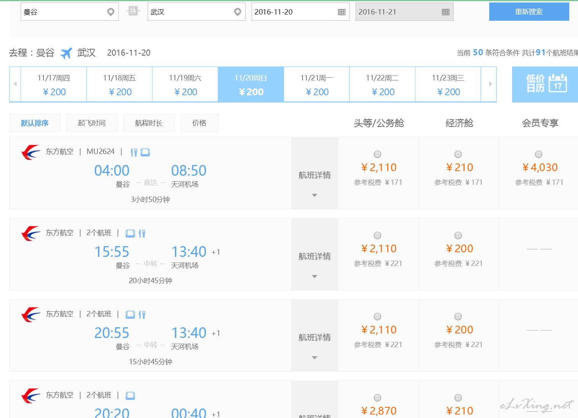This screenshot has height=418, width=578.
Task: Swap departure and destination with the 换 icon
Action: (133, 11)
